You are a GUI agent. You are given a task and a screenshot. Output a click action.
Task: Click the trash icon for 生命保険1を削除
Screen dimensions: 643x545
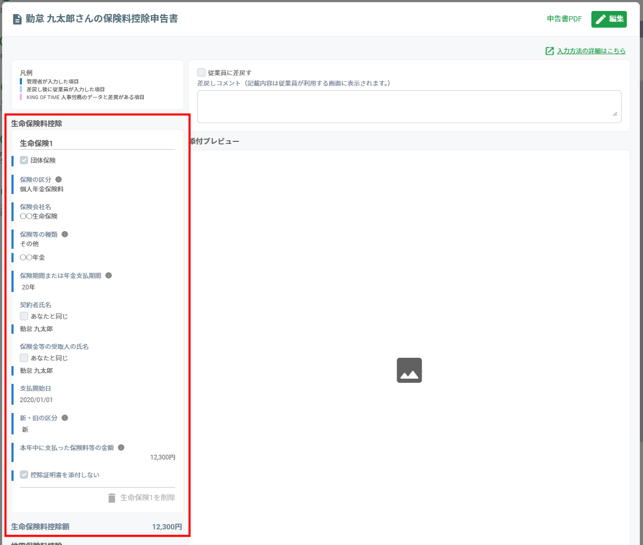pyautogui.click(x=112, y=498)
